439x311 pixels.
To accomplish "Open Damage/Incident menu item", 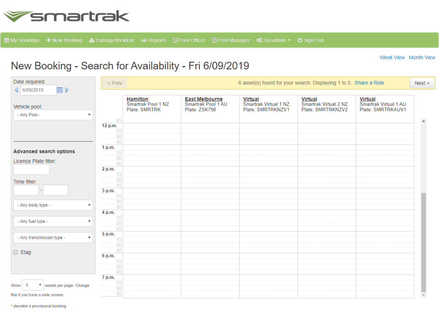I will pyautogui.click(x=112, y=40).
